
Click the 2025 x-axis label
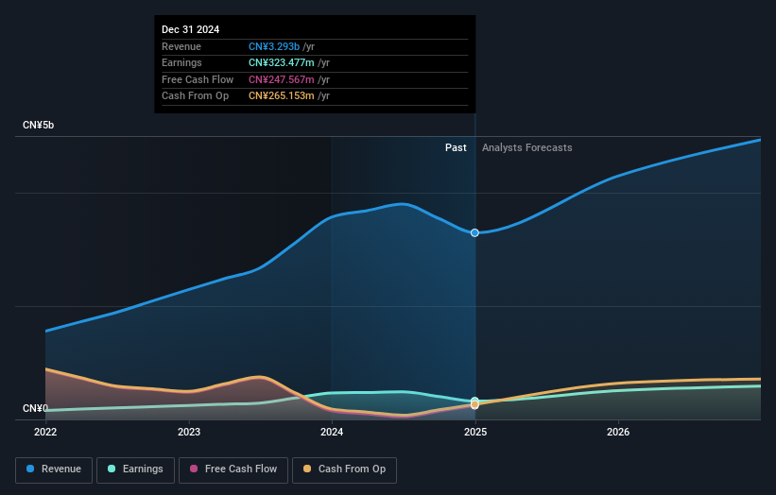pyautogui.click(x=475, y=432)
